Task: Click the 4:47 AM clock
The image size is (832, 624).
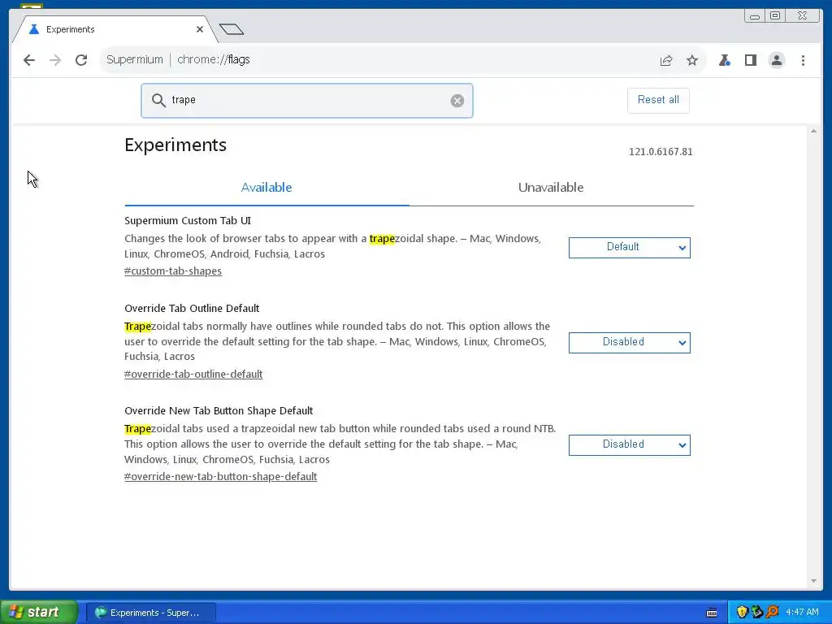Action: click(x=802, y=613)
